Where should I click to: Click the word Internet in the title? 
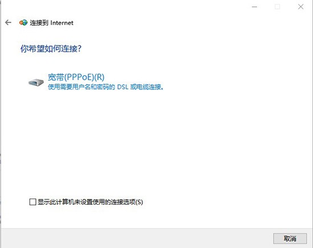click(x=62, y=23)
